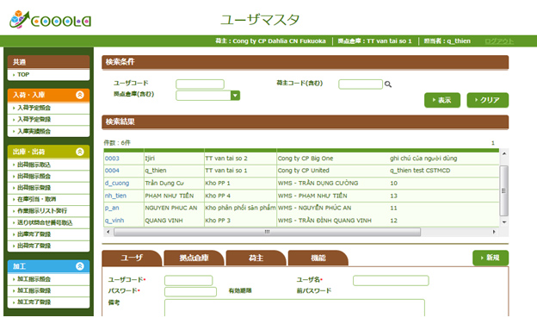Focus the 荷主コード(含む) search field
537x324 pixels.
coord(361,84)
